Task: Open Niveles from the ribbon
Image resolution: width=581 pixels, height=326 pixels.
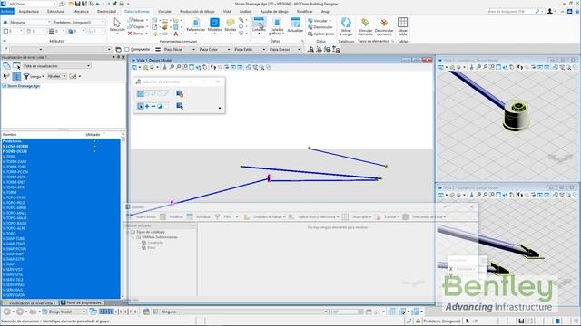Action: [x=230, y=24]
